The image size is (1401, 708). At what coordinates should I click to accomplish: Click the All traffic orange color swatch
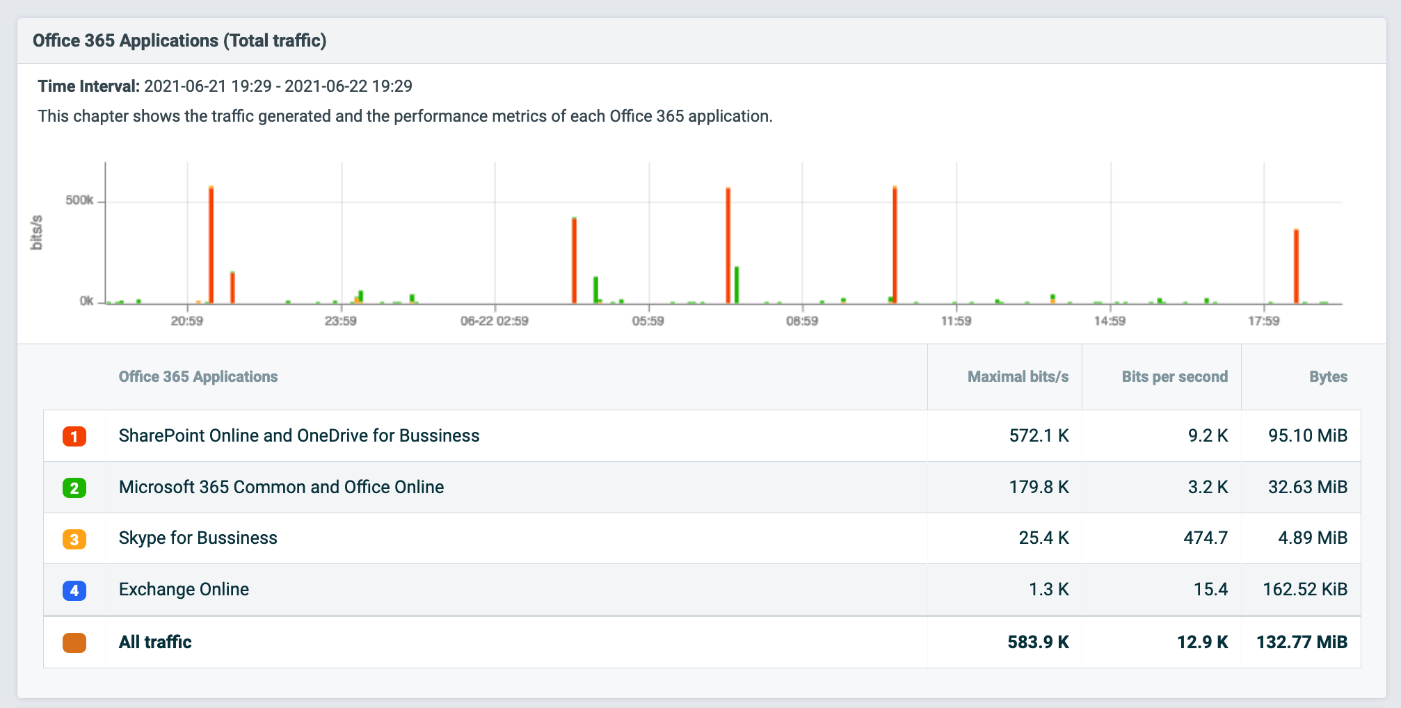74,643
